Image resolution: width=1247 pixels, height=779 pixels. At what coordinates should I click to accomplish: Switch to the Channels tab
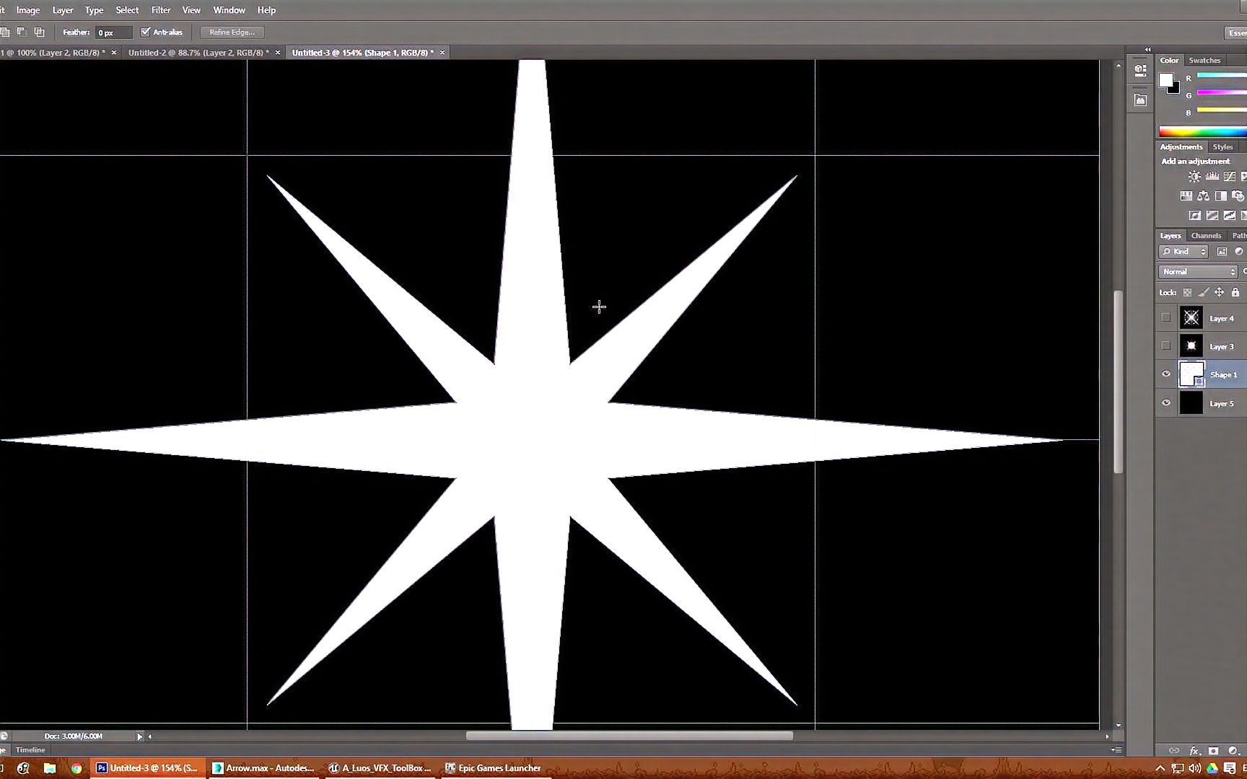(1206, 235)
